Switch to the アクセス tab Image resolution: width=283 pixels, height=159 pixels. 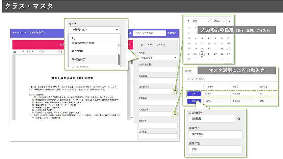click(161, 45)
